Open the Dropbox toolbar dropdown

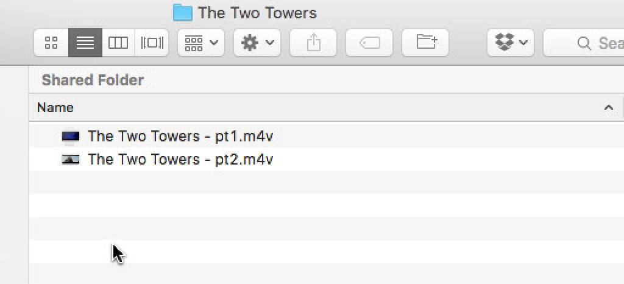click(x=511, y=43)
